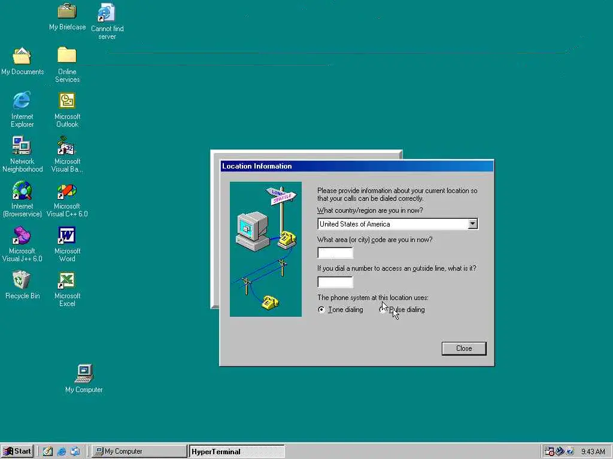Click the Location Information title bar
This screenshot has height=459, width=613.
pyautogui.click(x=357, y=166)
